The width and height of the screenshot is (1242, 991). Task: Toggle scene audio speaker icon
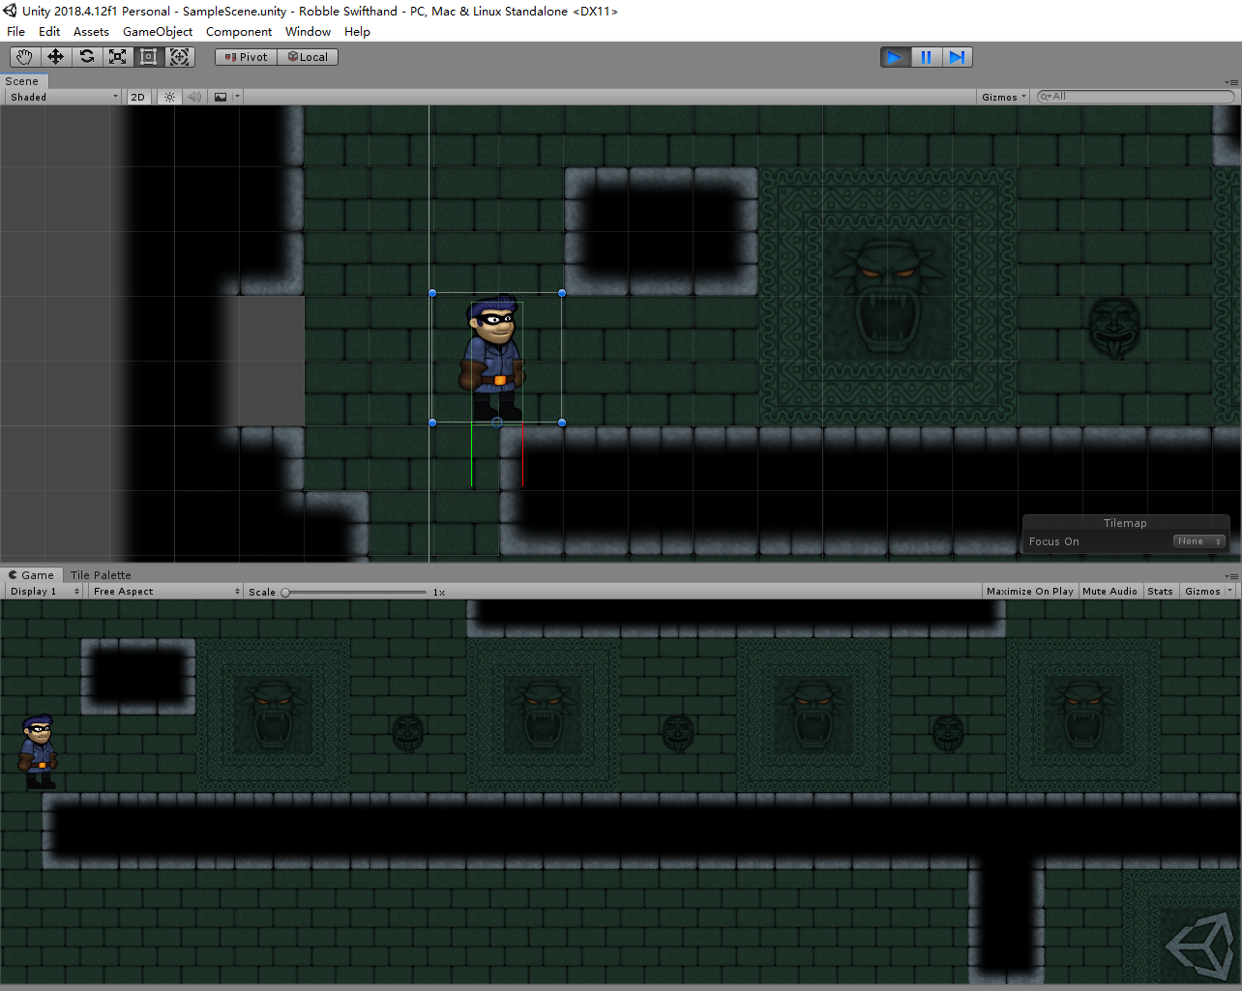tap(194, 97)
